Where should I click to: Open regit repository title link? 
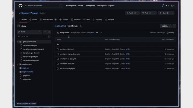pos(36,13)
